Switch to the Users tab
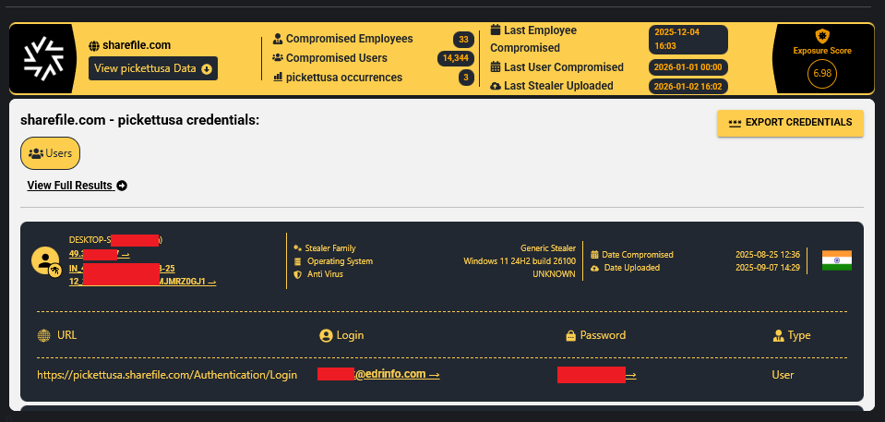This screenshot has width=885, height=422. tap(51, 153)
